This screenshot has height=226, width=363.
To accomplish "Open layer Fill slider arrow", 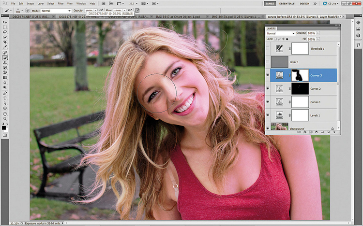I will pos(318,39).
